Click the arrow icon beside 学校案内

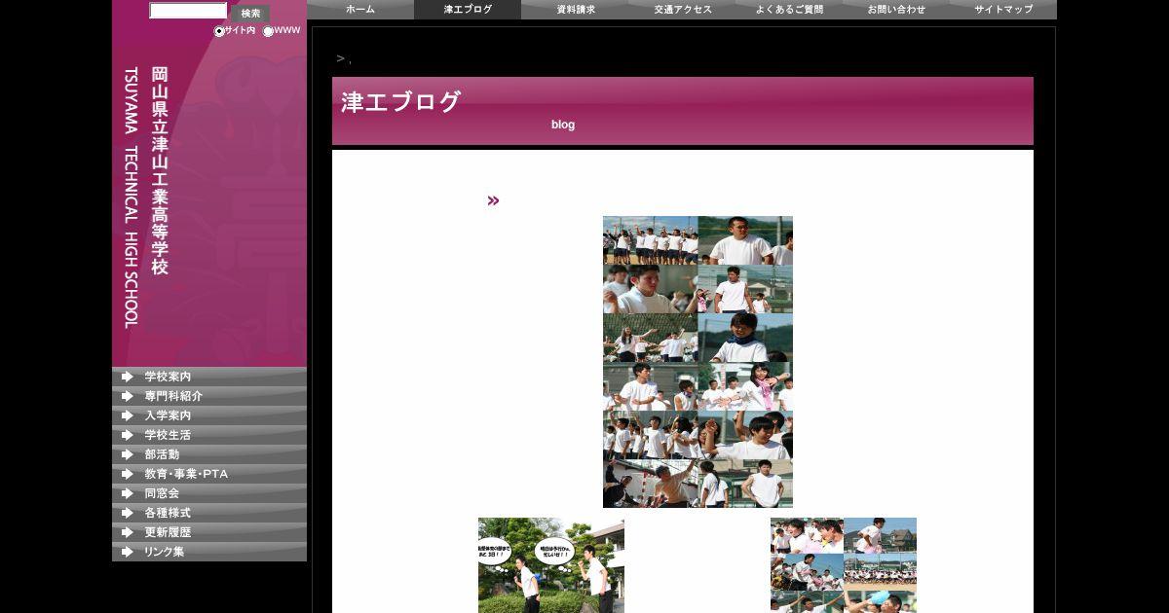click(127, 377)
